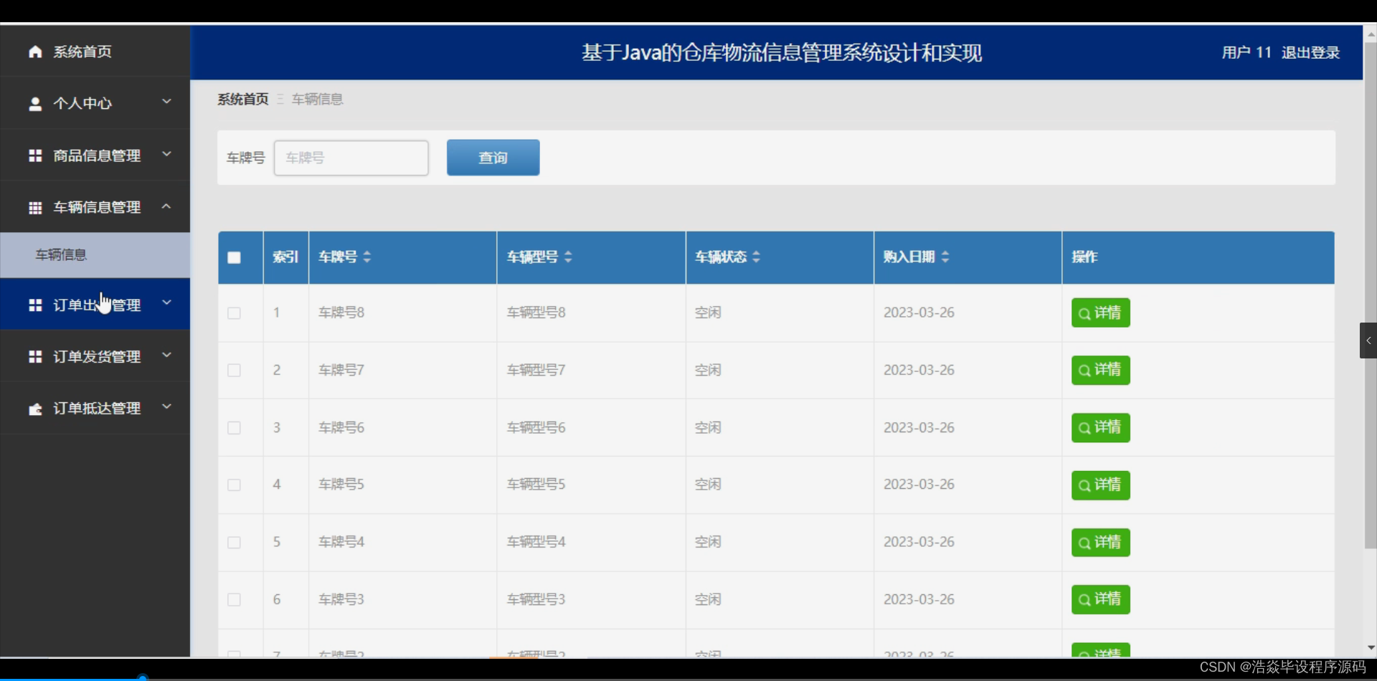Click the sort arrows on 车牌号 column

point(366,257)
